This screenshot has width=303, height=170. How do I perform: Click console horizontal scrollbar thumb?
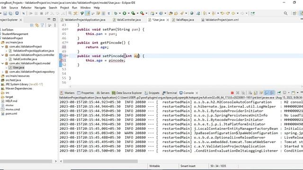point(100,161)
